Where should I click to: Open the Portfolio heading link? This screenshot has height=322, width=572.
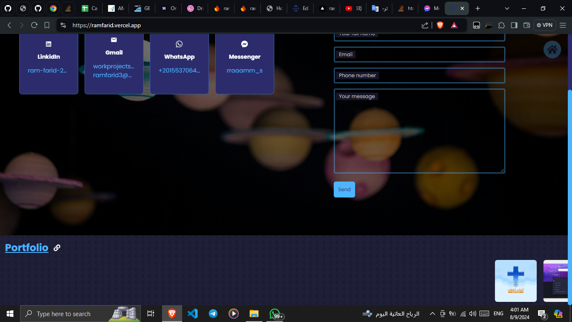[27, 248]
